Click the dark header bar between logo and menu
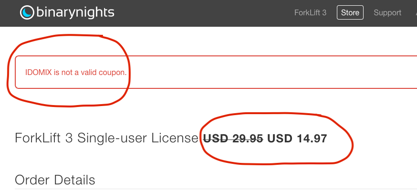417x193 pixels. point(202,13)
